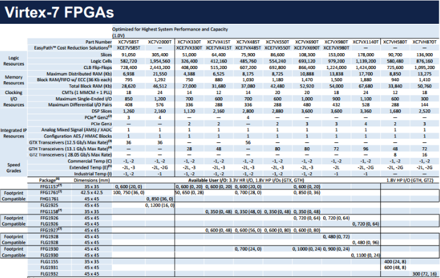
Task: Click the Logic Resources category label
Action: 13,61
